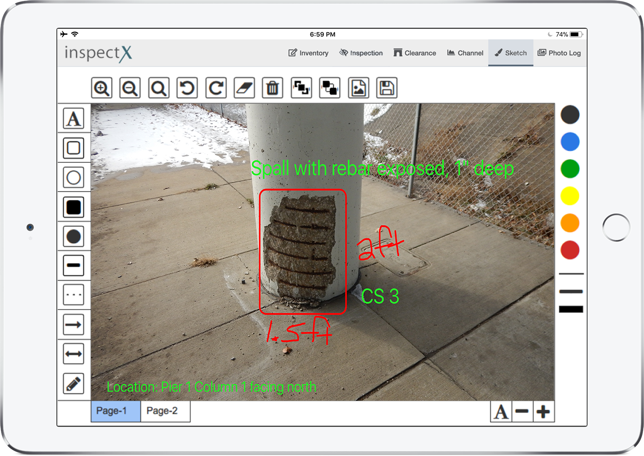Screen dimensions: 644x456
Task: Choose the outlined rectangle tool
Action: coord(73,148)
